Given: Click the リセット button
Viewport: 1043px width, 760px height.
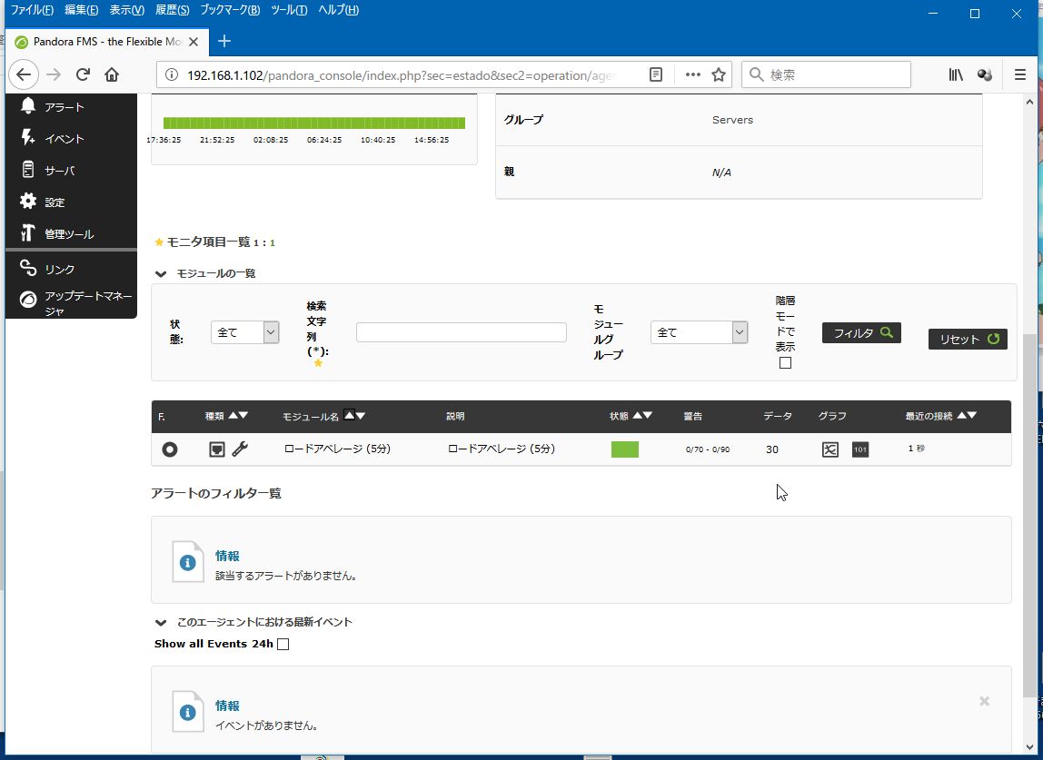Looking at the screenshot, I should 968,339.
